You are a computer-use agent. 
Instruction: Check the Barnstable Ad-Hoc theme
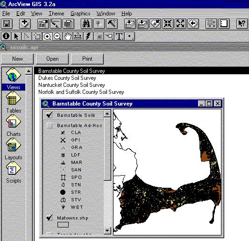[x=50, y=126]
